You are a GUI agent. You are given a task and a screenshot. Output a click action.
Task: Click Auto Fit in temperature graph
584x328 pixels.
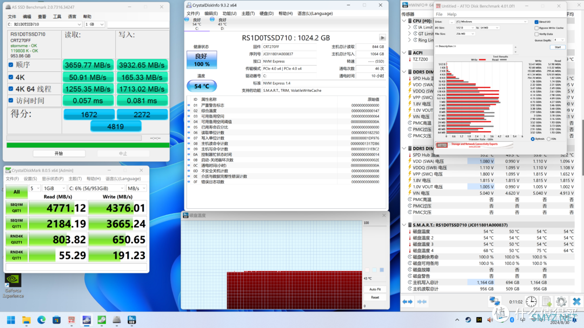pyautogui.click(x=375, y=289)
